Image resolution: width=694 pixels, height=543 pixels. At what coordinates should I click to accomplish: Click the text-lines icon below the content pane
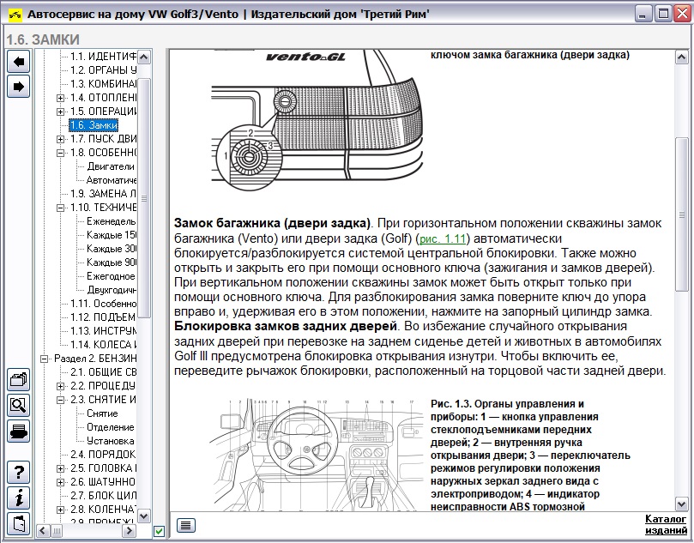pyautogui.click(x=186, y=525)
